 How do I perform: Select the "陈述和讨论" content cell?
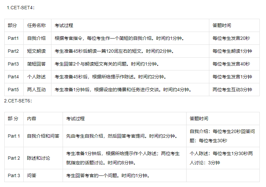(38, 158)
